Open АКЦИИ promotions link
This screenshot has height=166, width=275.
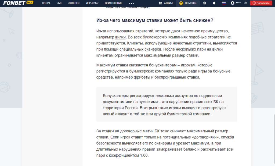point(168,3)
